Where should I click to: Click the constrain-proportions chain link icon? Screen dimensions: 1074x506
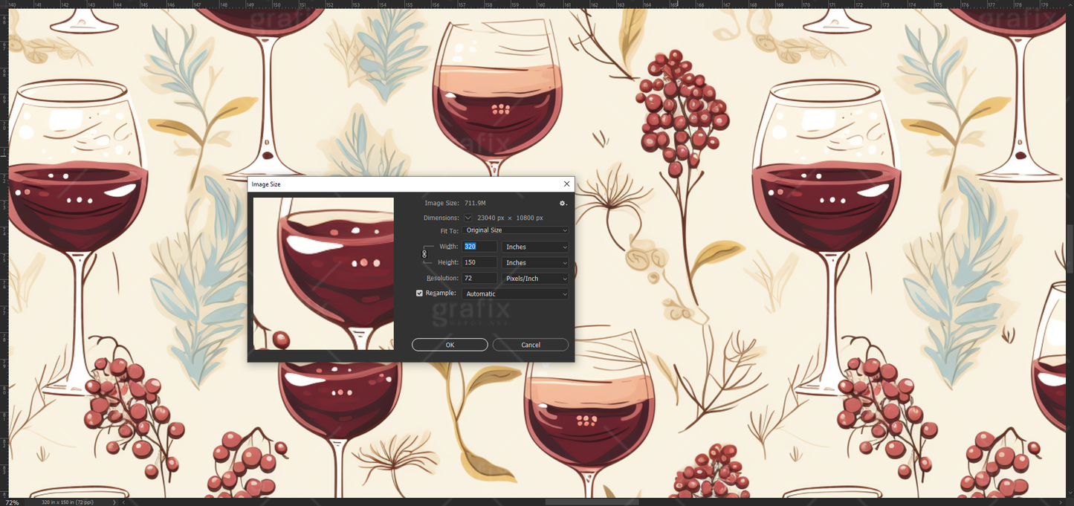tap(424, 254)
